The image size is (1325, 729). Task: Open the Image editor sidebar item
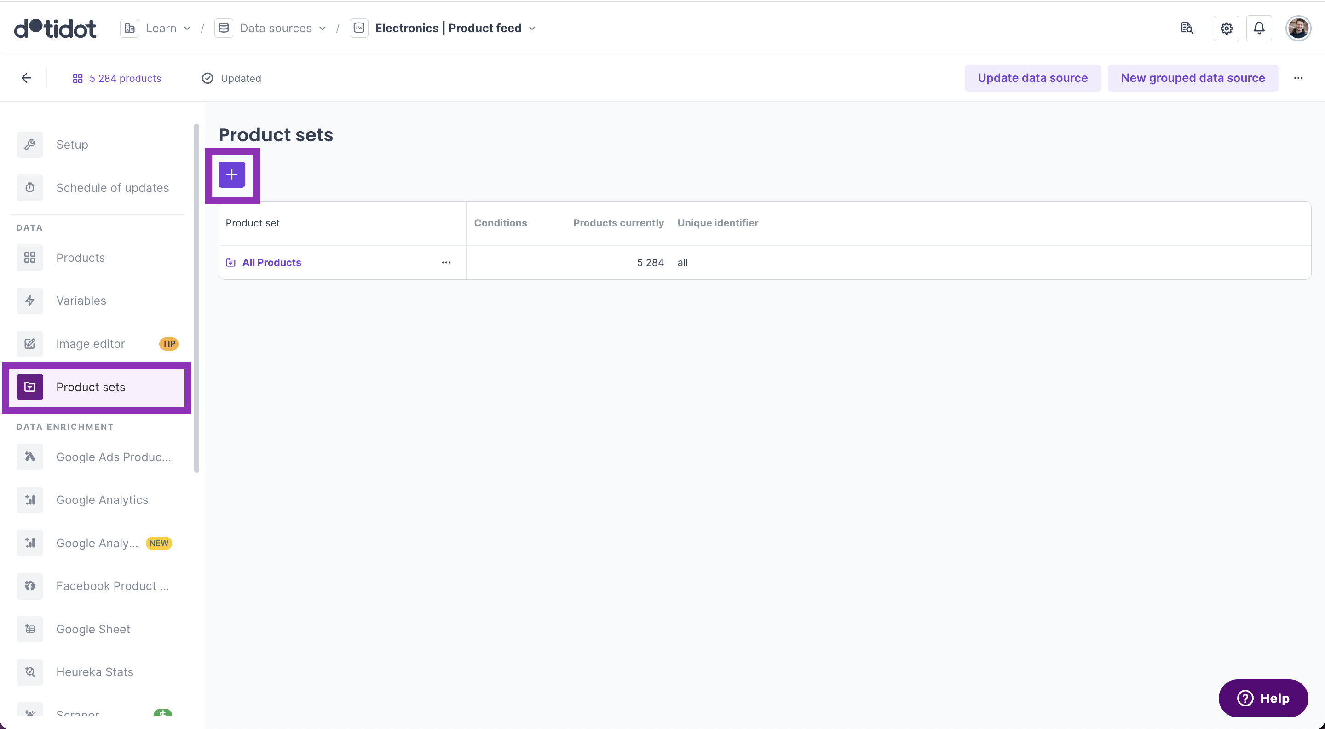[x=91, y=344]
